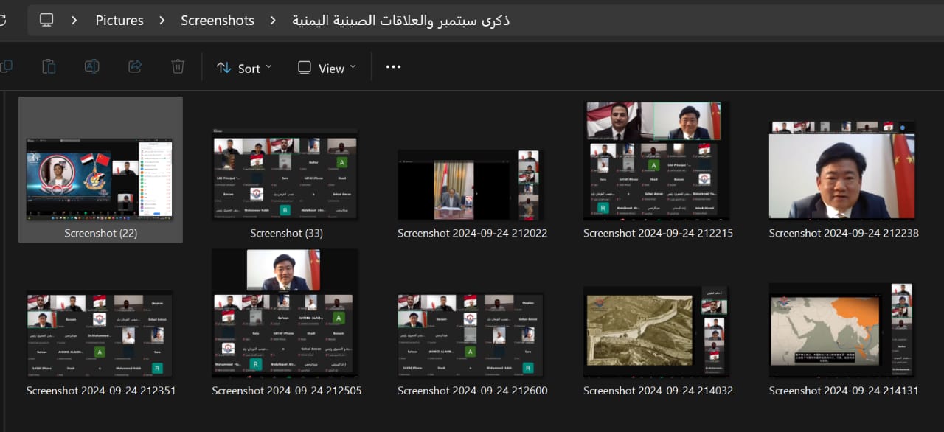944x432 pixels.
Task: Click the Share icon in the toolbar
Action: tap(135, 67)
